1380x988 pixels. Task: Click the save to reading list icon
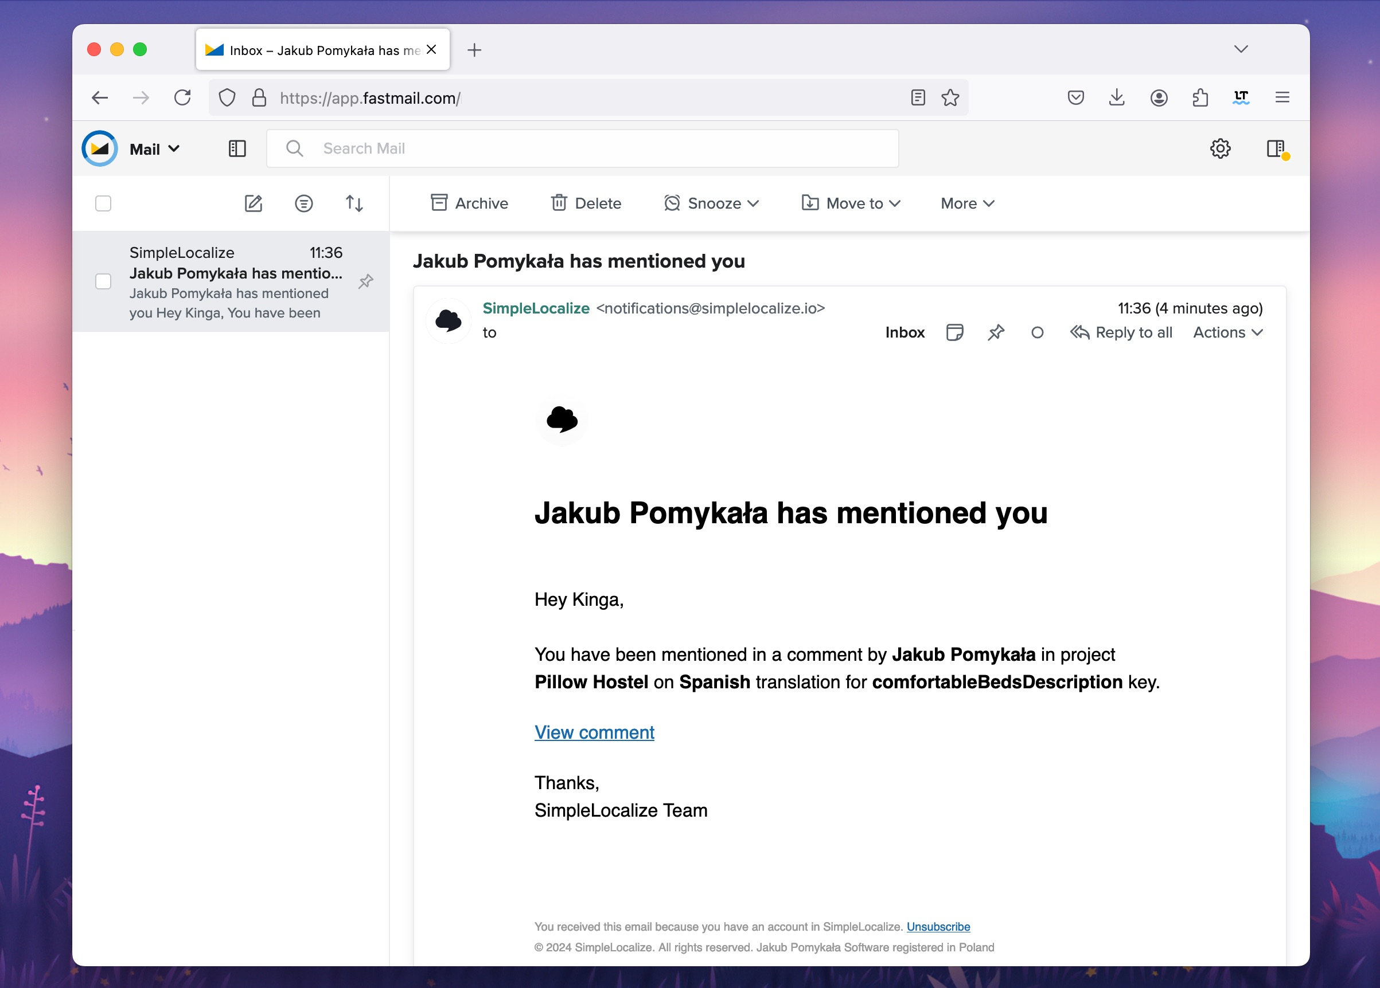pyautogui.click(x=1074, y=97)
